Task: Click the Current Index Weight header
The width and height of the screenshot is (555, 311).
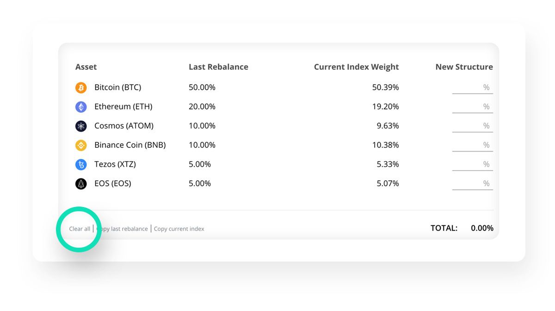Action: click(x=356, y=67)
